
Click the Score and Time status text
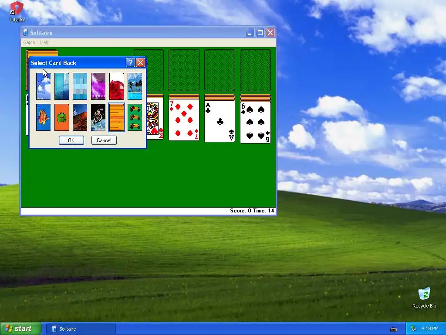[252, 211]
